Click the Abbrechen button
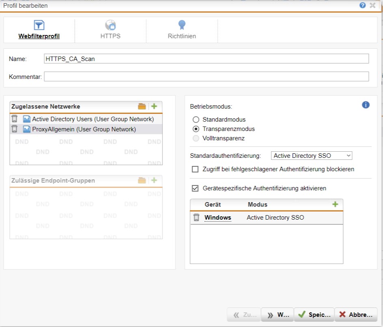 click(356, 314)
